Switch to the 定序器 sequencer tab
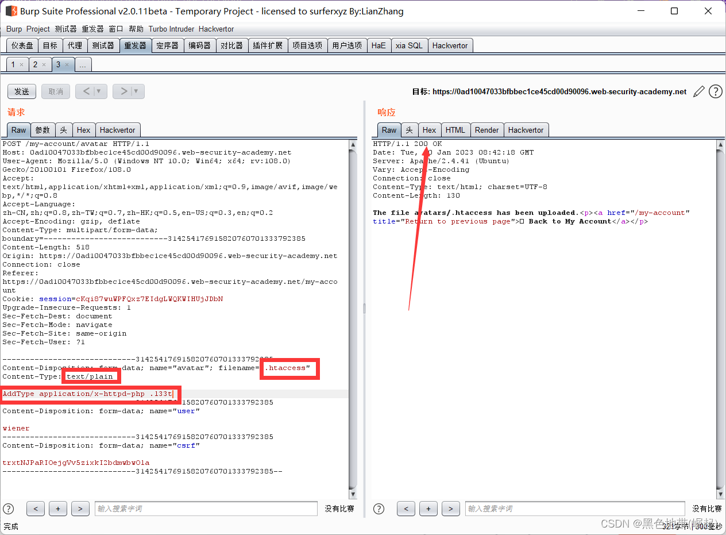 coord(168,45)
